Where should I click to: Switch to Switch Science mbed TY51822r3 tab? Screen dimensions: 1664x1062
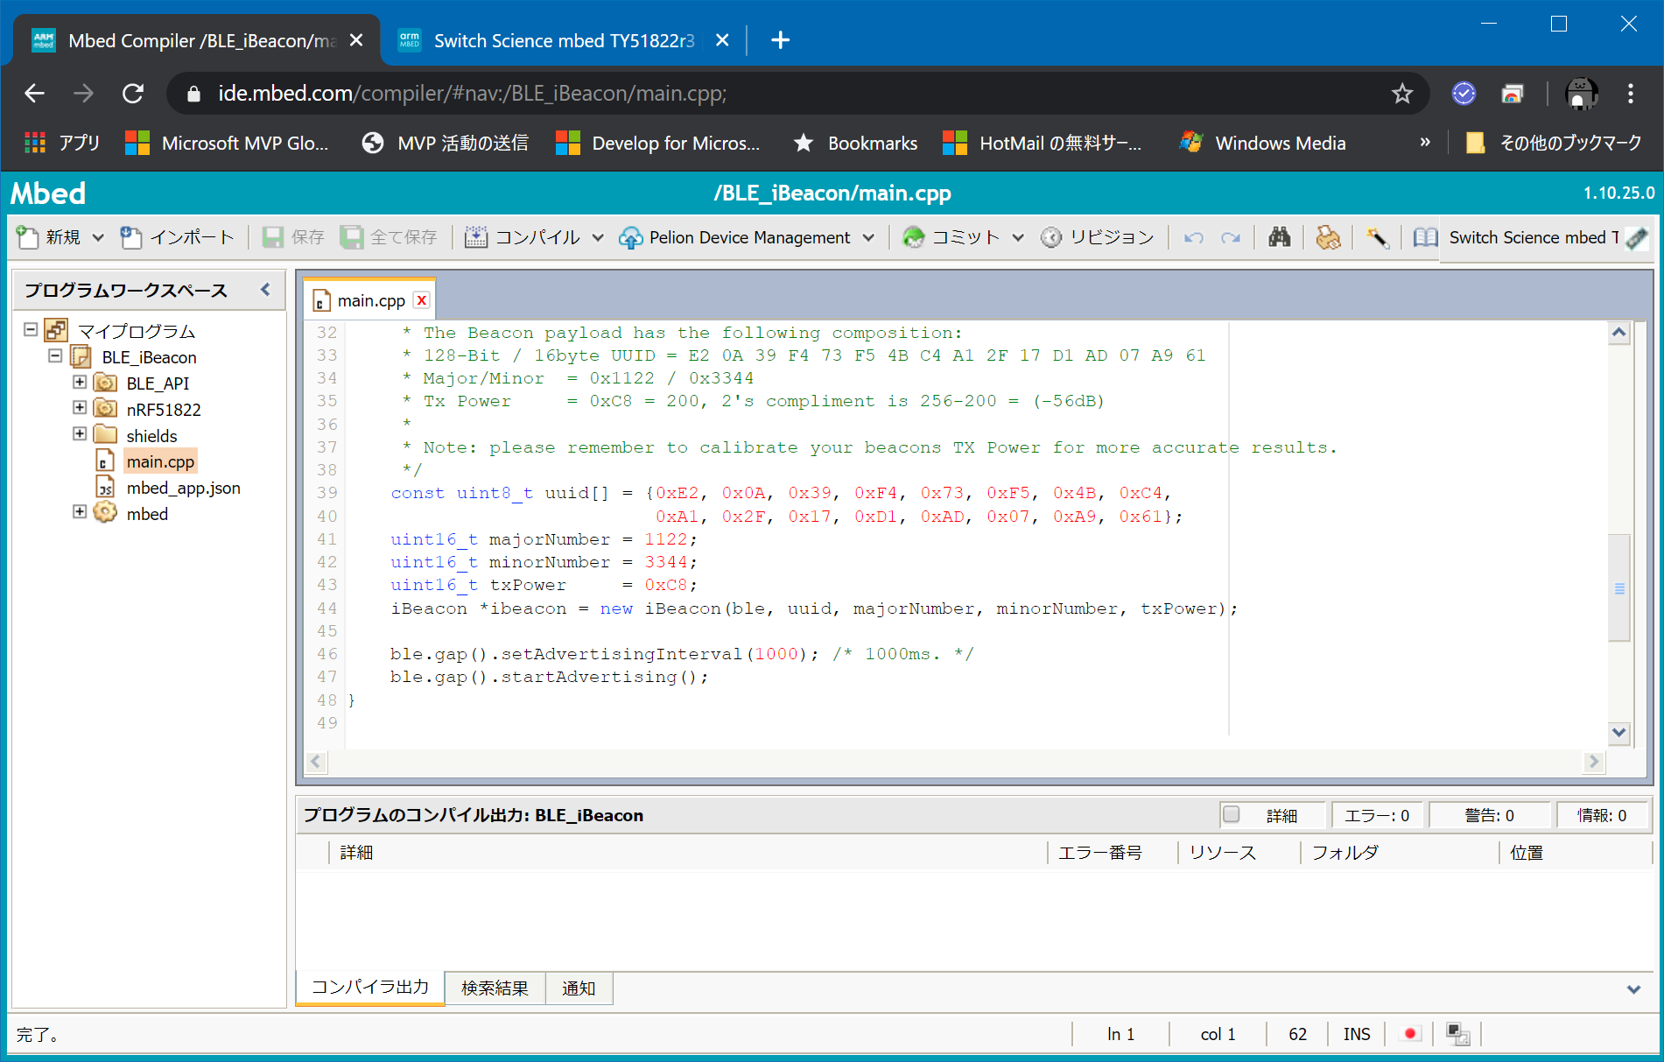[x=565, y=40]
